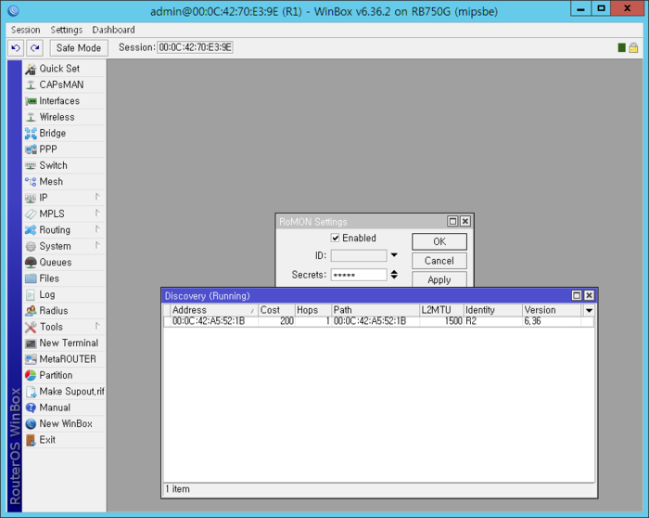
Task: Open the MetaROUTER section
Action: pyautogui.click(x=64, y=359)
